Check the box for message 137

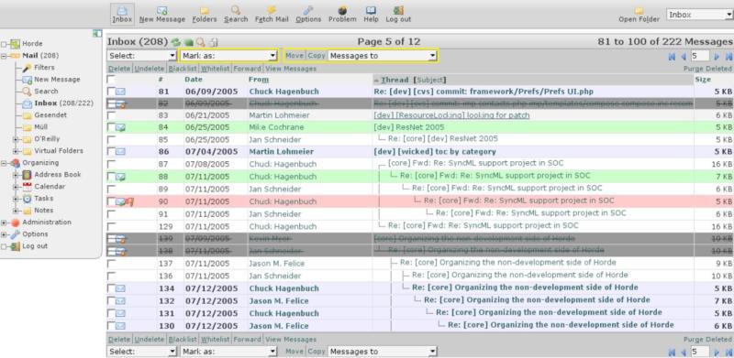click(111, 263)
